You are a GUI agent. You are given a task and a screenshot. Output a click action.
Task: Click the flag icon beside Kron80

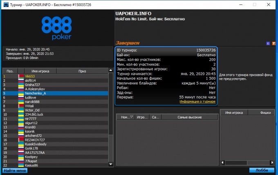(21, 127)
